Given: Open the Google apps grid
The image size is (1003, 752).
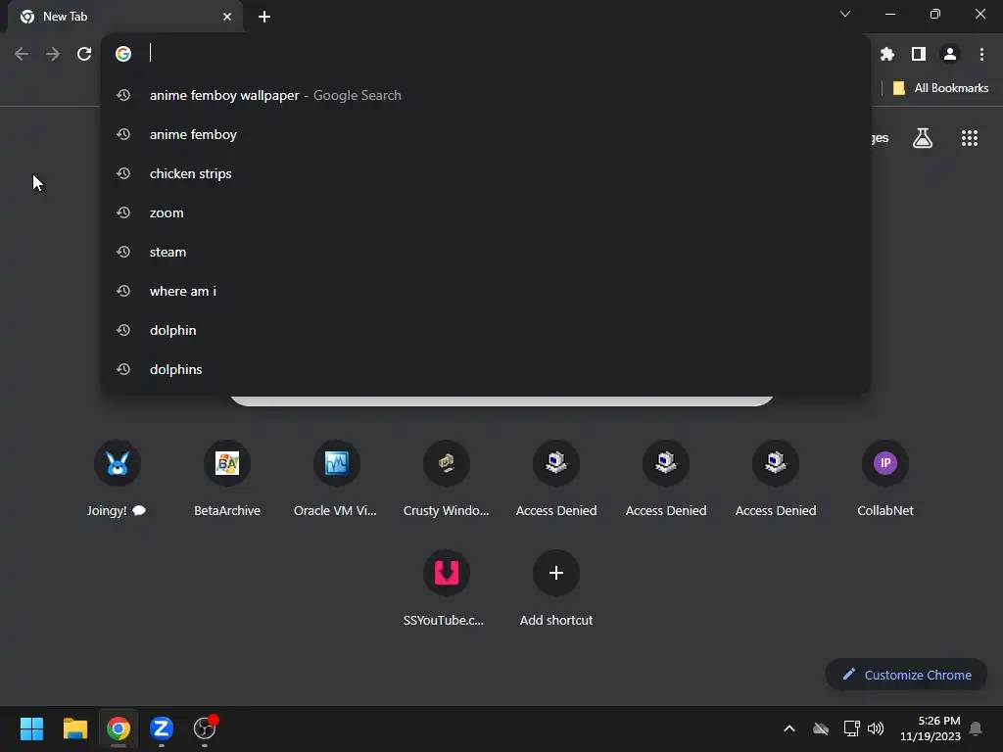Looking at the screenshot, I should click(x=970, y=138).
